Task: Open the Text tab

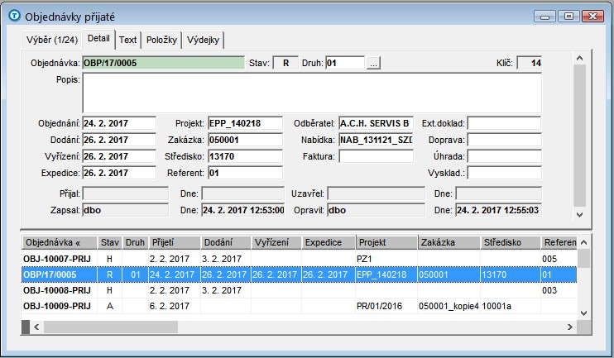Action: point(127,40)
